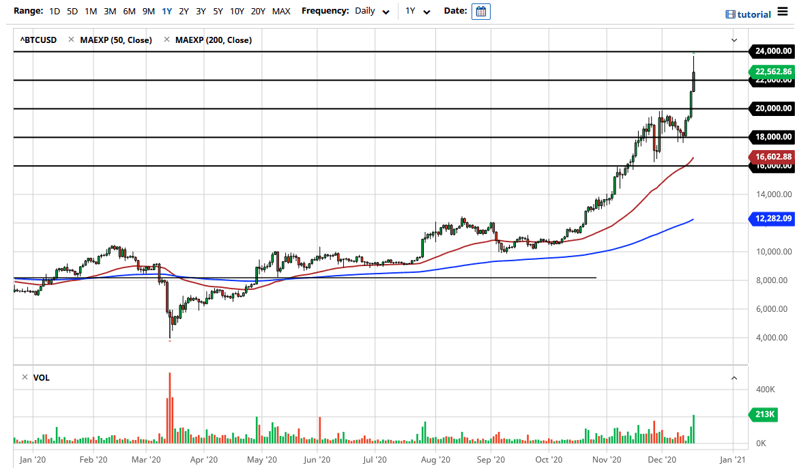
Task: Select 3M from the Range menu row
Action: pyautogui.click(x=109, y=11)
